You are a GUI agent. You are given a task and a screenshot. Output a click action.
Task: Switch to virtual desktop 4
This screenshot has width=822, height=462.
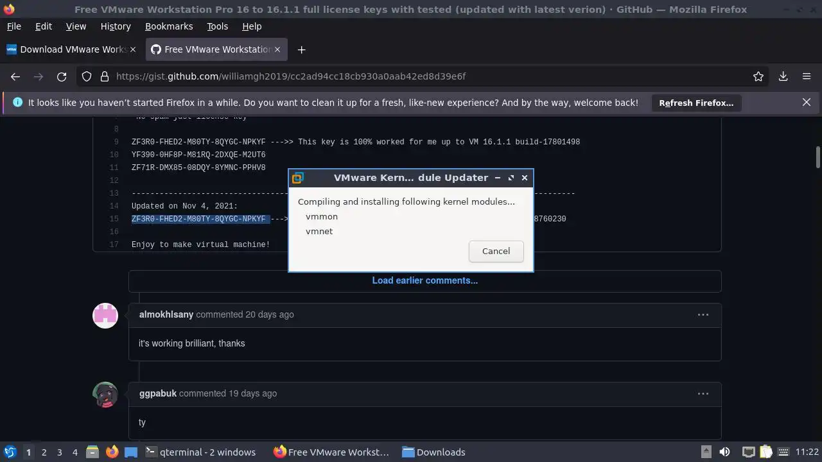(74, 452)
